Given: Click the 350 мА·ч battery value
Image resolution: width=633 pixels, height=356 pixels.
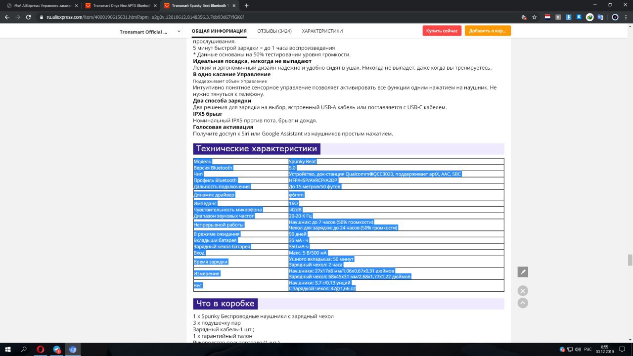Looking at the screenshot, I should 299,246.
